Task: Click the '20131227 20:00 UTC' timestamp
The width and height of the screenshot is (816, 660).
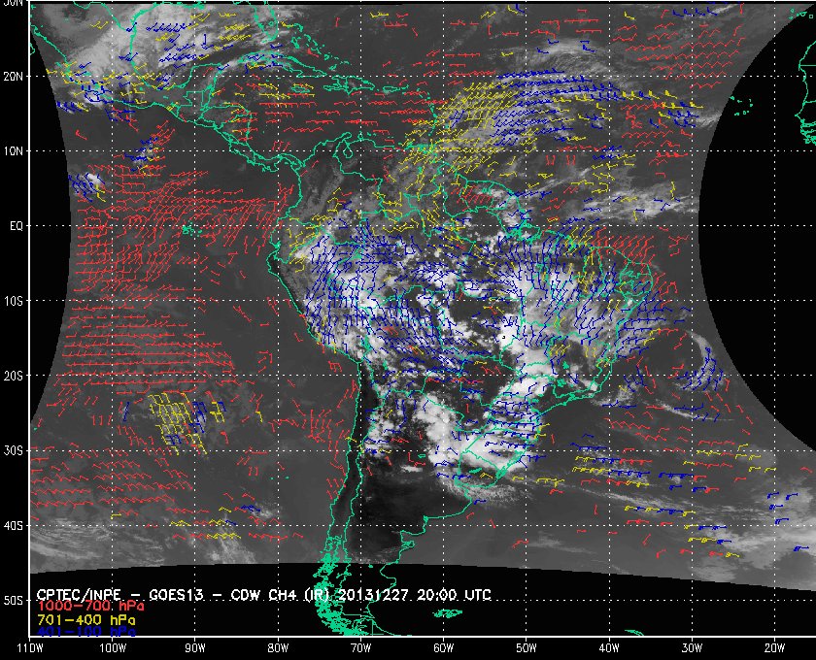Action: point(414,595)
